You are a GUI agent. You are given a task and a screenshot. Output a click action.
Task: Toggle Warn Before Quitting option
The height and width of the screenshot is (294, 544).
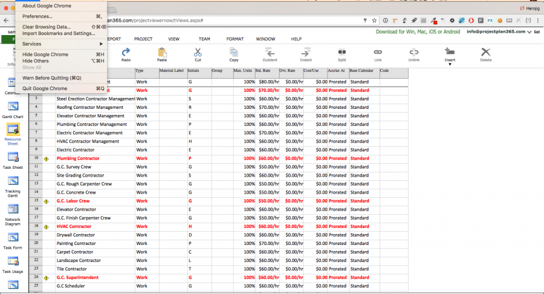pos(61,78)
